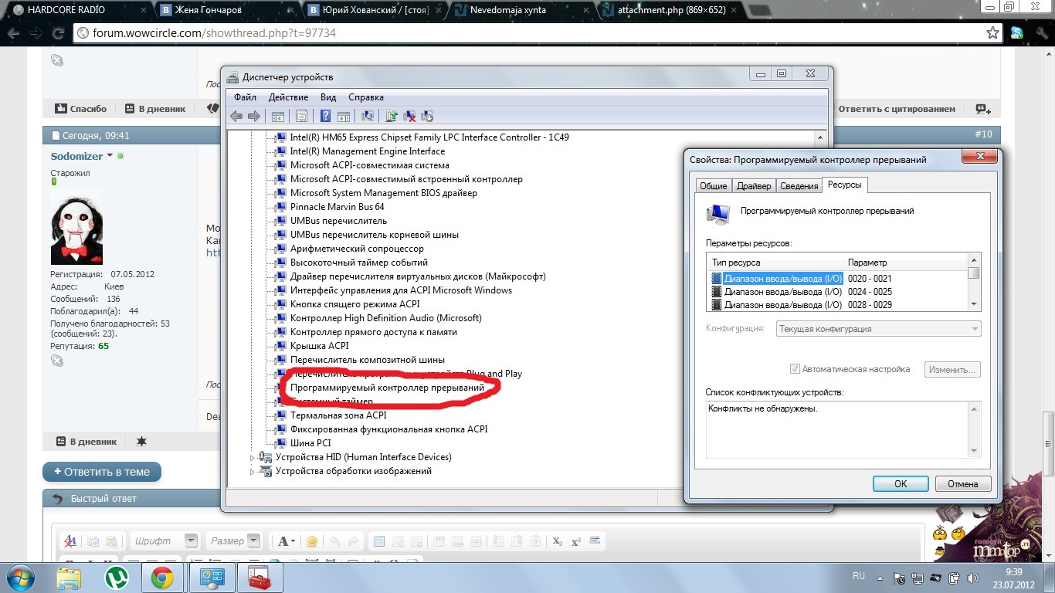Image resolution: width=1055 pixels, height=593 pixels.
Task: Click the disabled Change settings button
Action: tap(952, 369)
